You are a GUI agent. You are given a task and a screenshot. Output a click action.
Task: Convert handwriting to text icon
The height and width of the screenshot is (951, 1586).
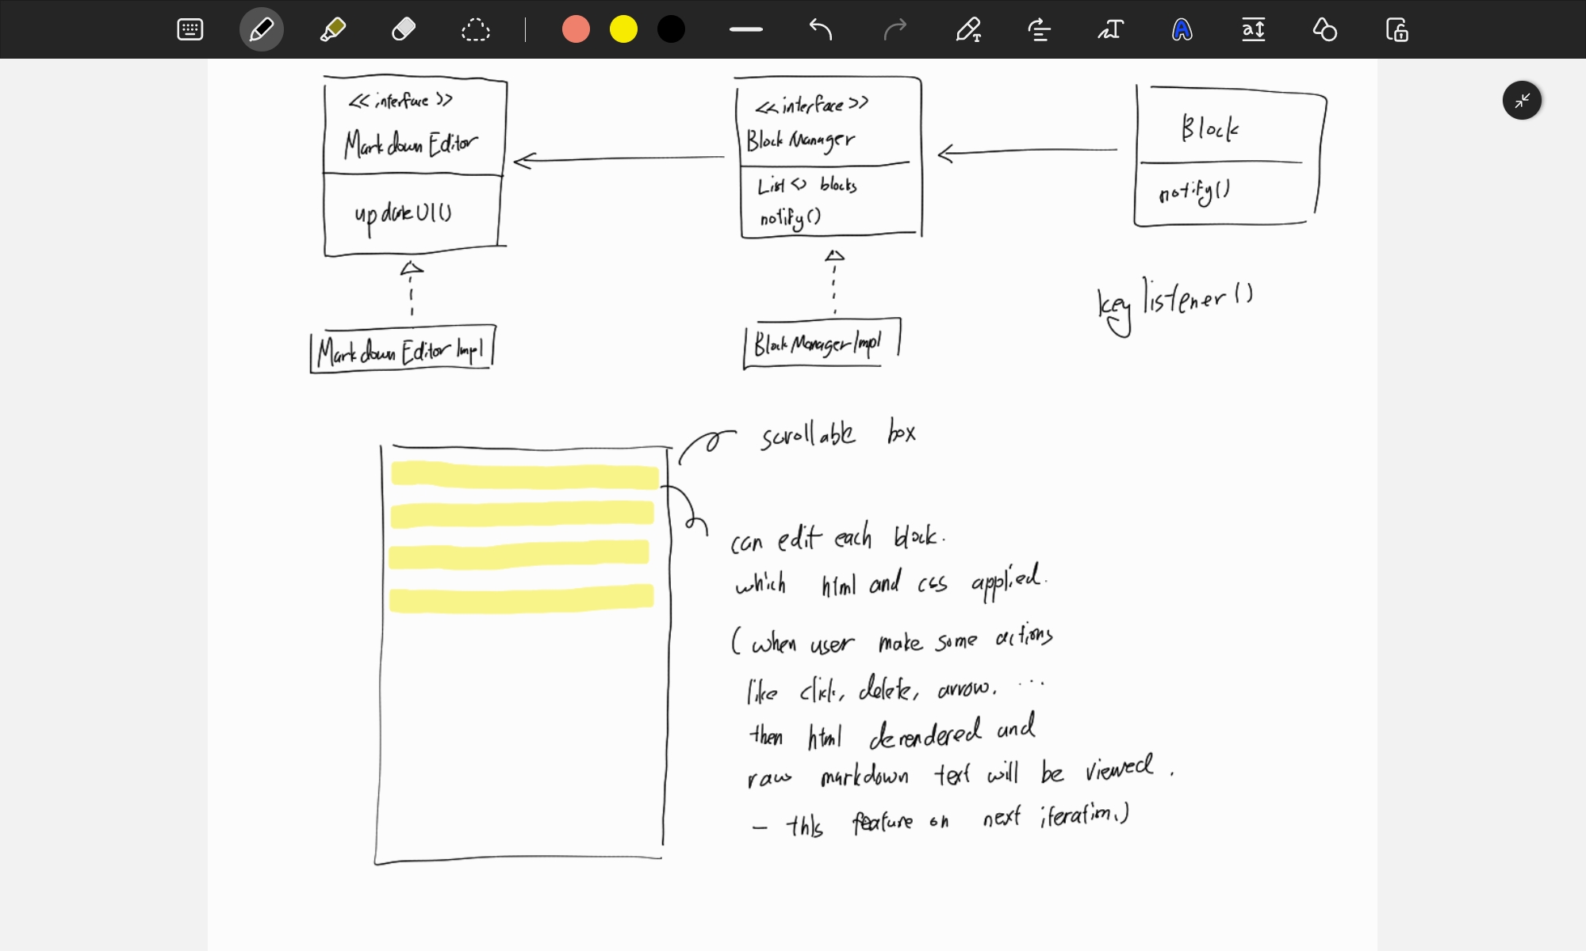(x=1110, y=30)
